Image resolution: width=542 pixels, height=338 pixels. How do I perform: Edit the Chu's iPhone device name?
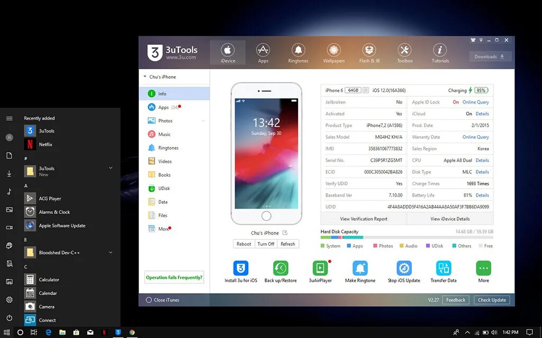pos(285,233)
